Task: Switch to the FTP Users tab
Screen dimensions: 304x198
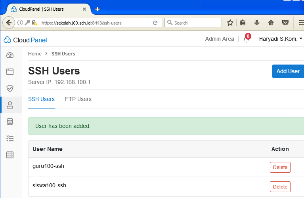Action: [x=78, y=99]
